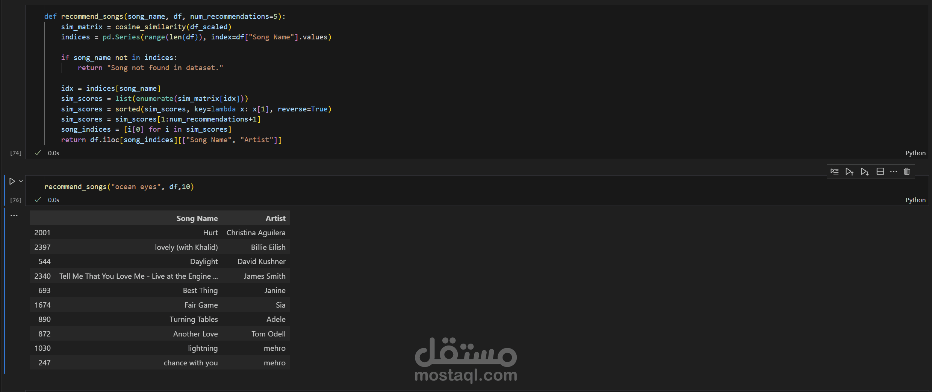Select row index 2001

(42, 233)
